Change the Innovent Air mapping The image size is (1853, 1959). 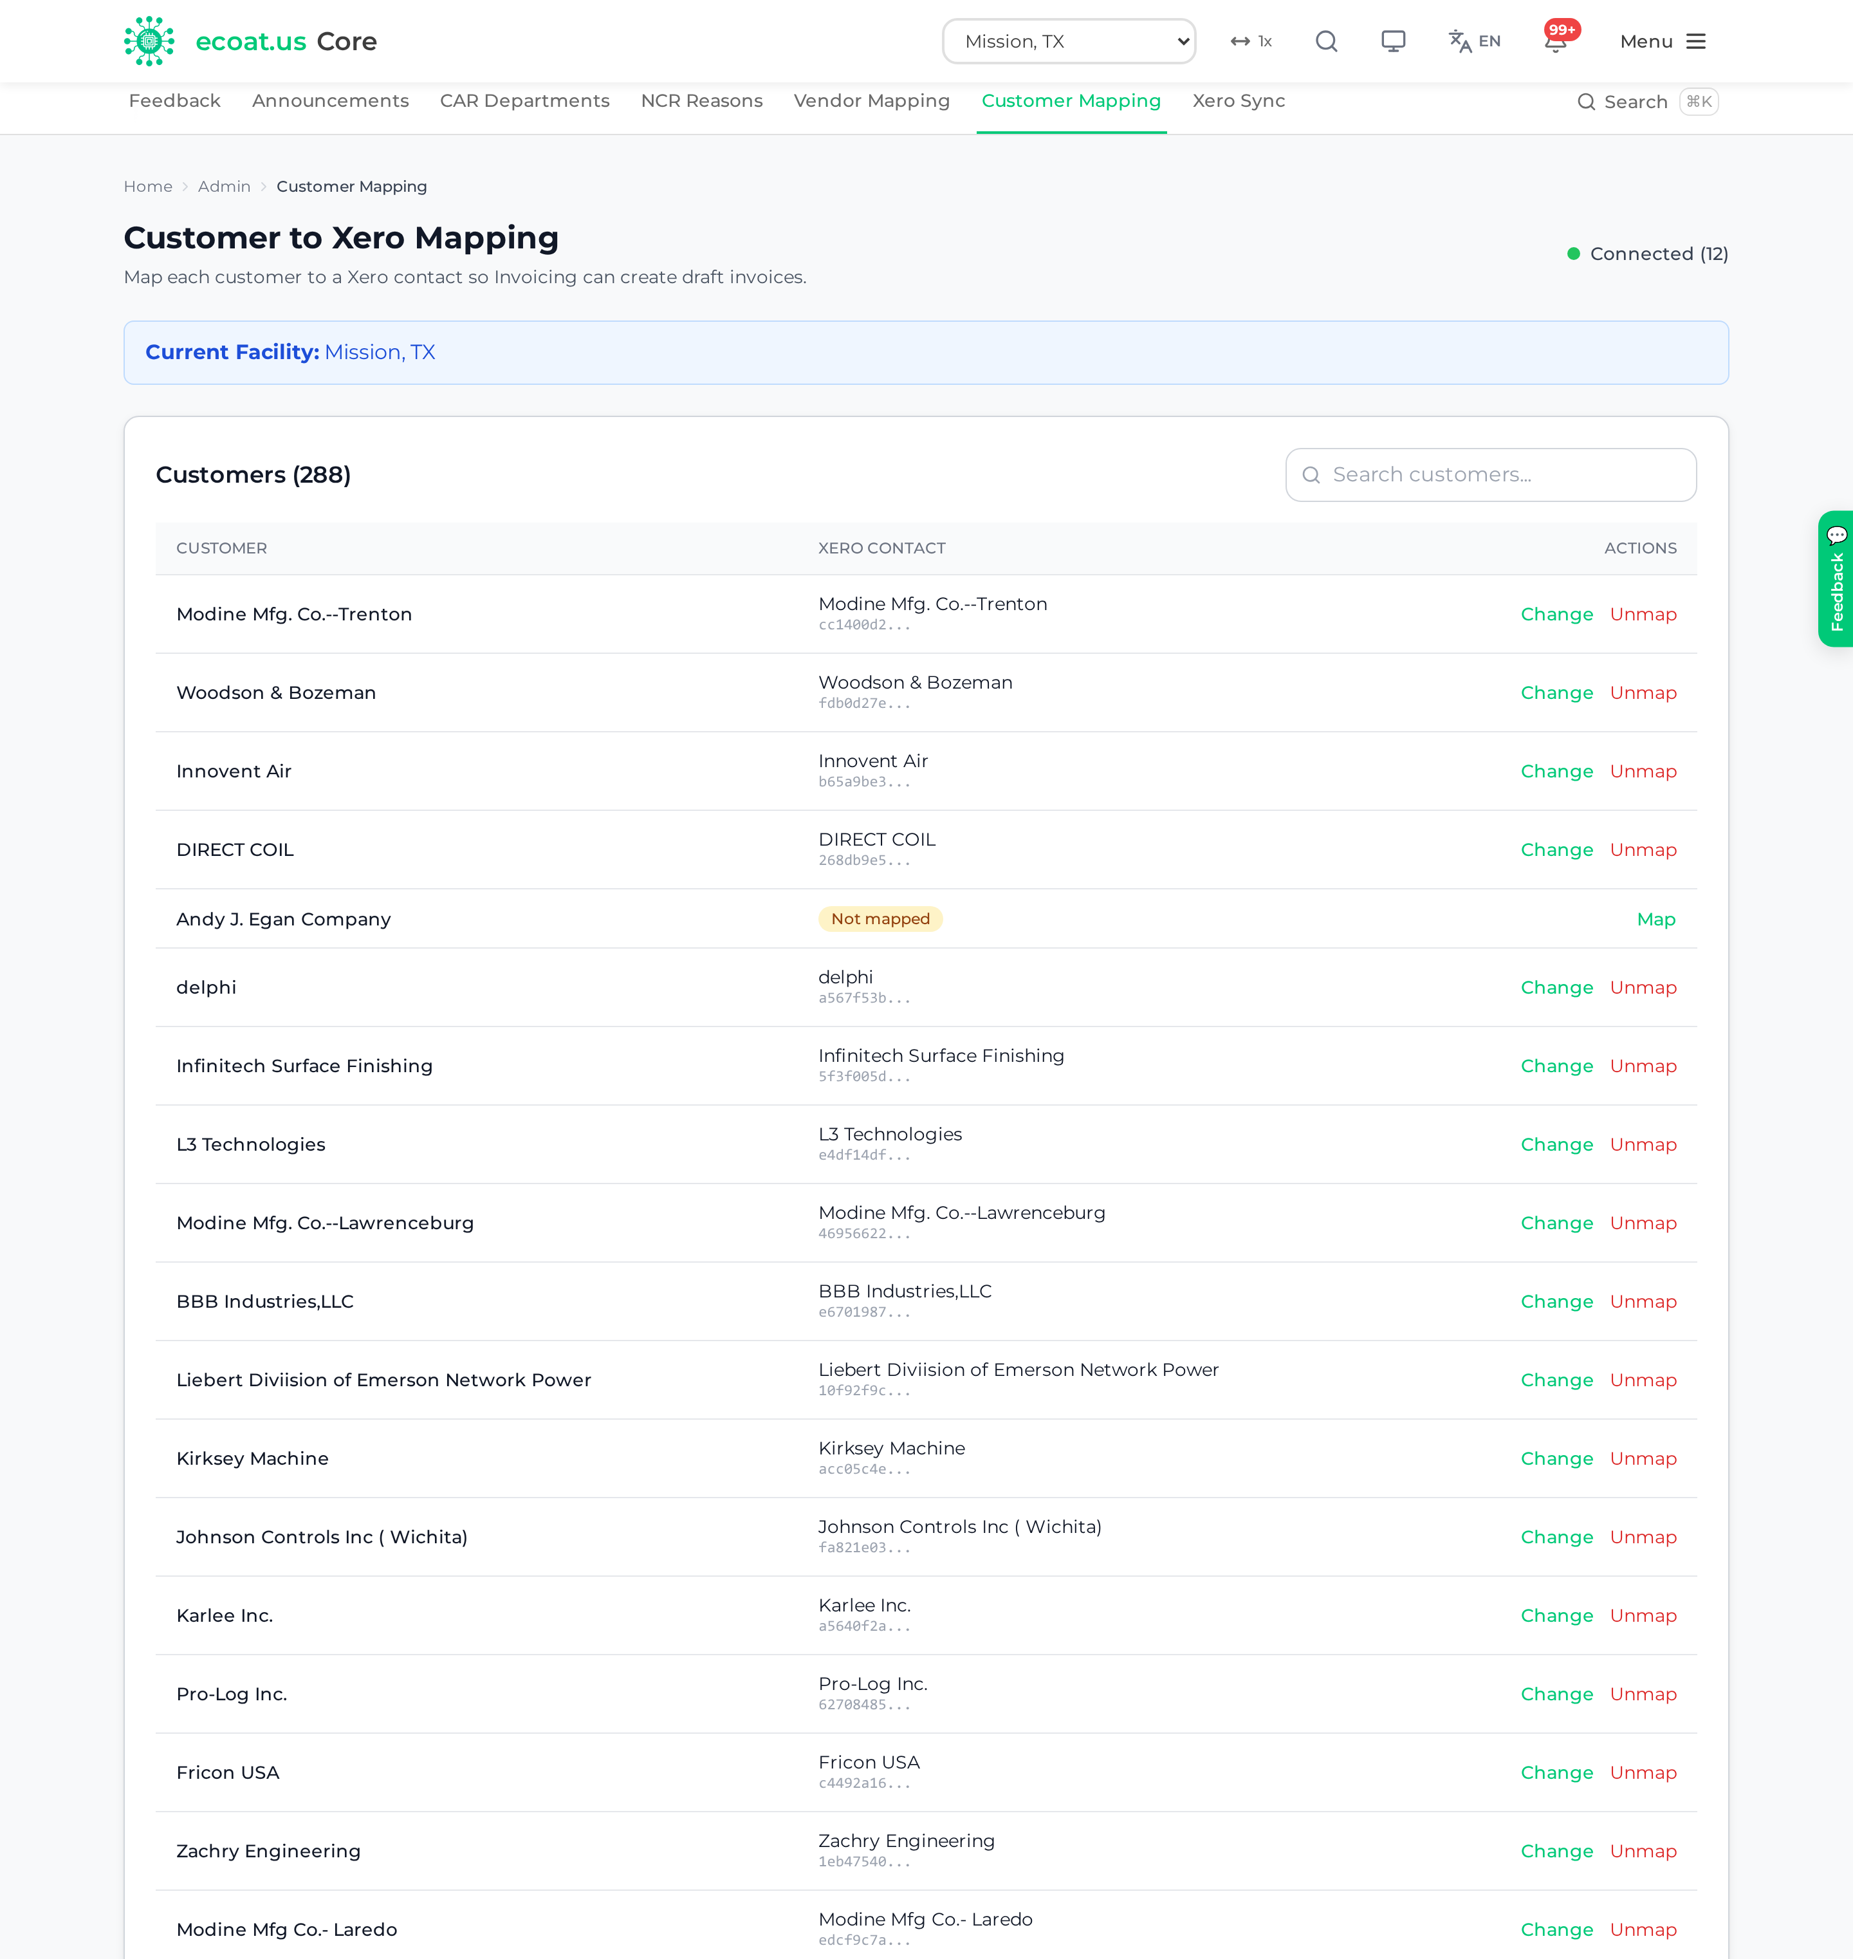1556,772
